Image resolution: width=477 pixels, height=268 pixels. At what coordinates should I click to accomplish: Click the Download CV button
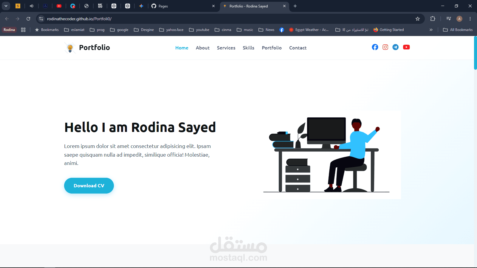click(x=89, y=186)
